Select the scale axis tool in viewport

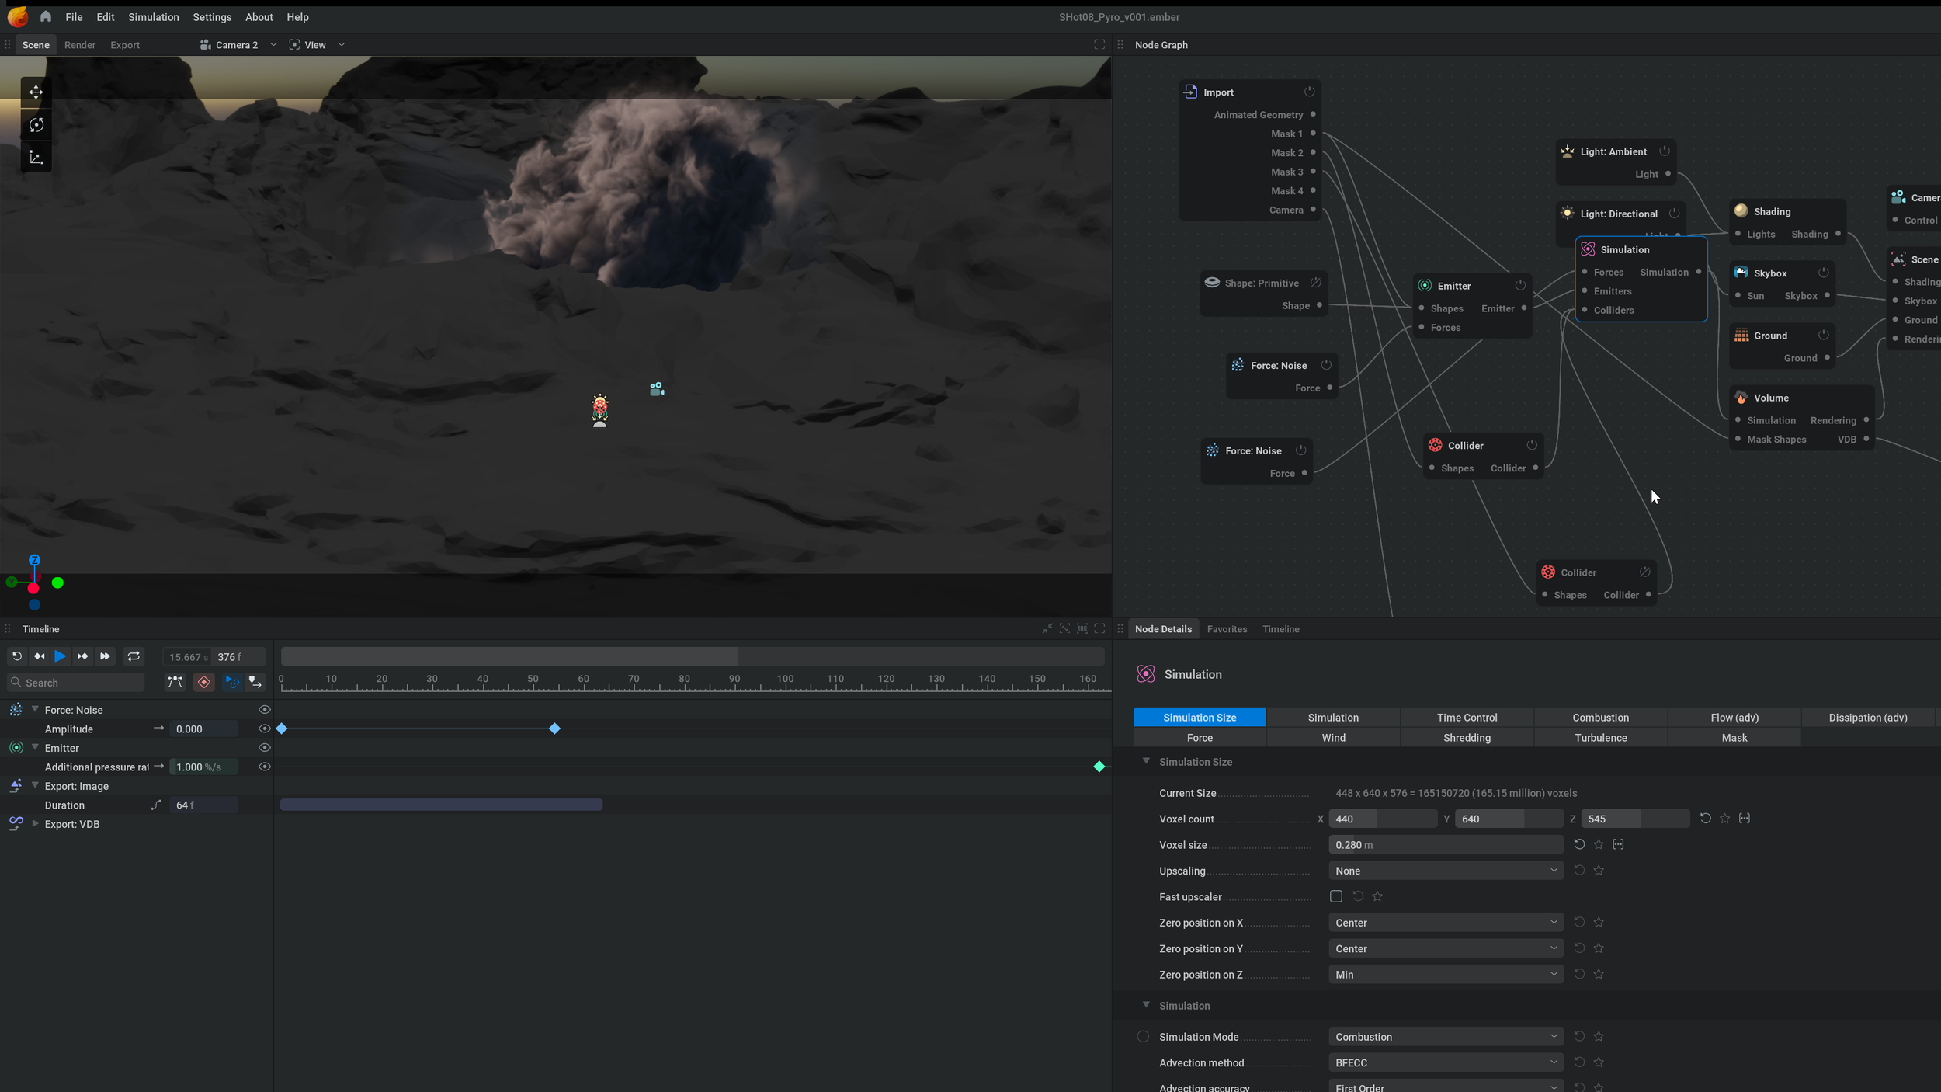pos(36,158)
